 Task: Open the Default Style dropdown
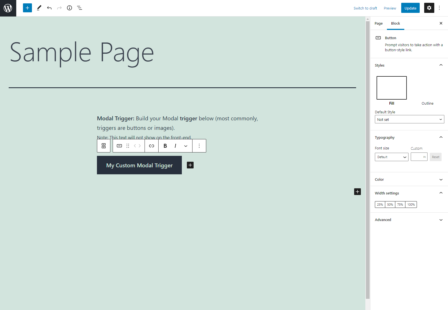pos(409,119)
